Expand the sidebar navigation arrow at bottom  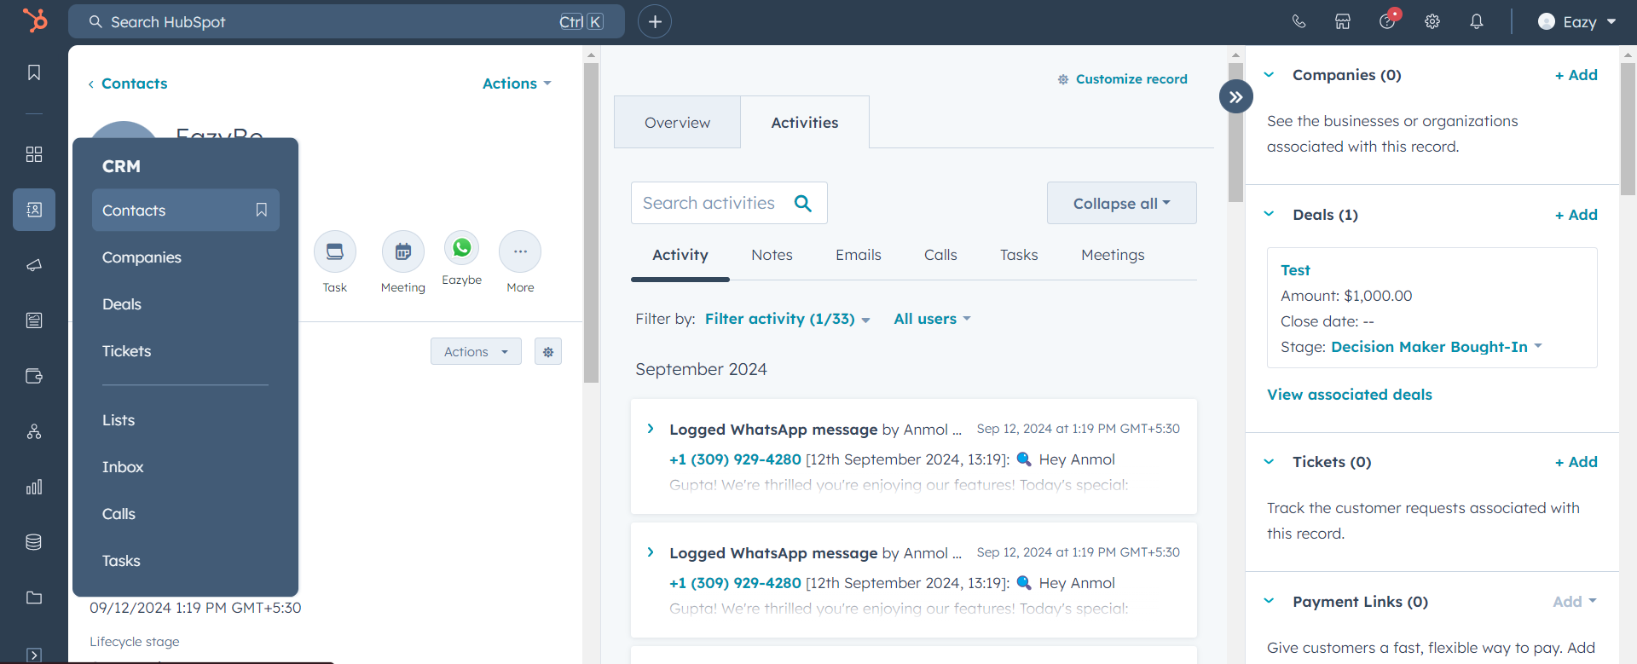tap(34, 655)
